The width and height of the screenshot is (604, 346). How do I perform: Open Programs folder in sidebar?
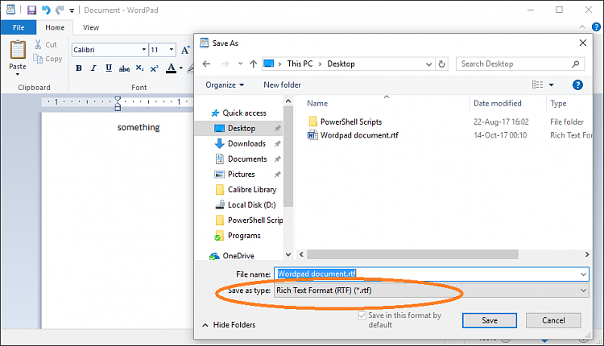244,236
